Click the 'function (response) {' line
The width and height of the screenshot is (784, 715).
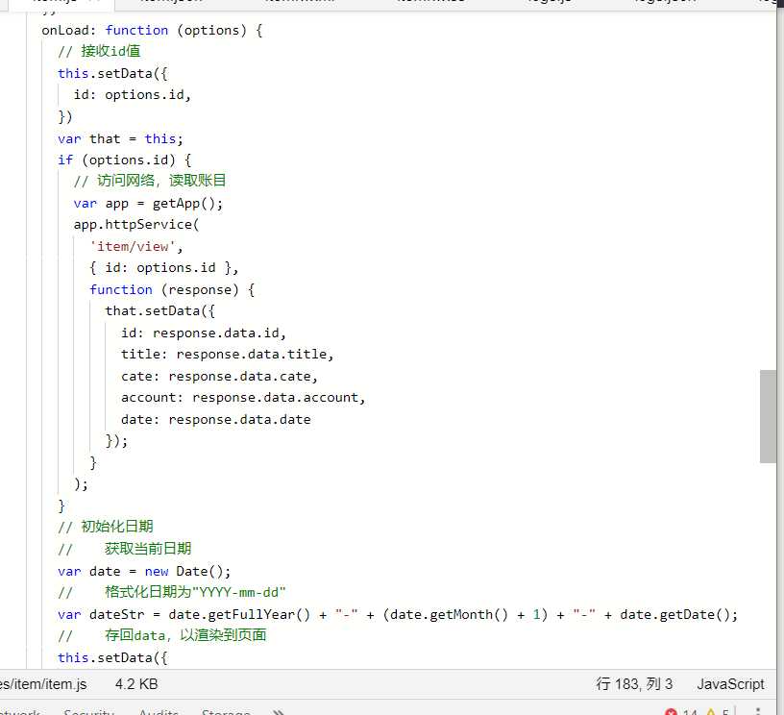172,289
